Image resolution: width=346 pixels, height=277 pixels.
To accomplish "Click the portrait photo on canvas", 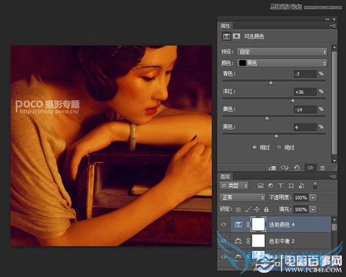I will click(111, 146).
